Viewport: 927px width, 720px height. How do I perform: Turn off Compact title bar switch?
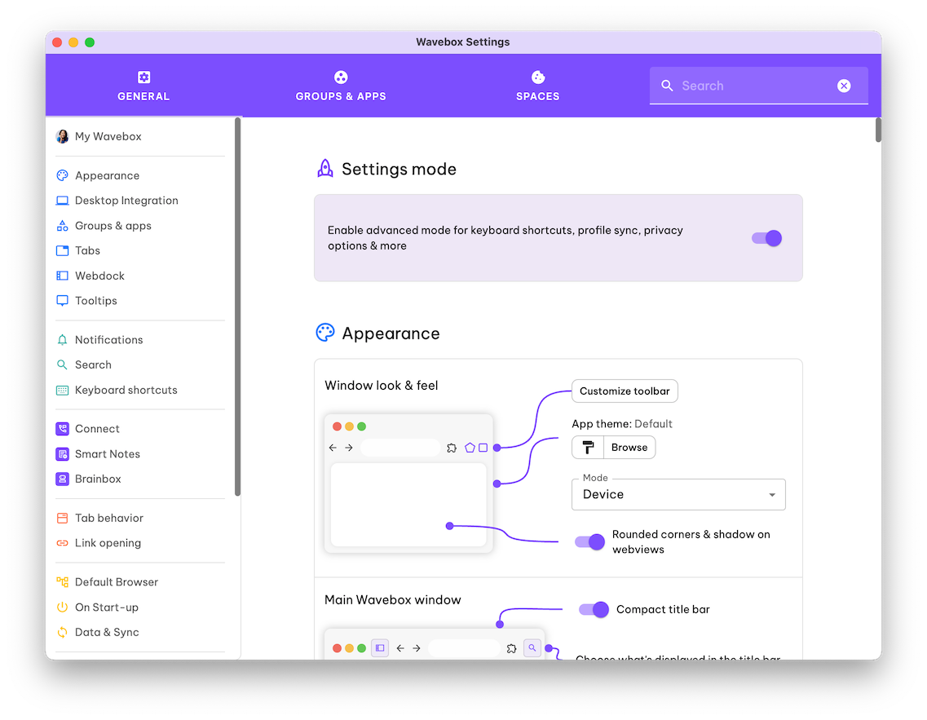(594, 609)
